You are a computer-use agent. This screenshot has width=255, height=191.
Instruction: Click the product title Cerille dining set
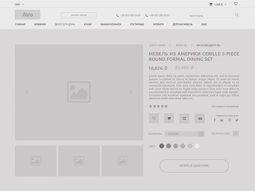(194, 57)
